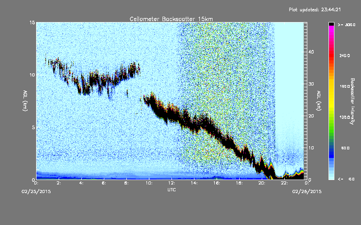
Task: Click the 10 km y-axis tick label
Action: [x=32, y=75]
